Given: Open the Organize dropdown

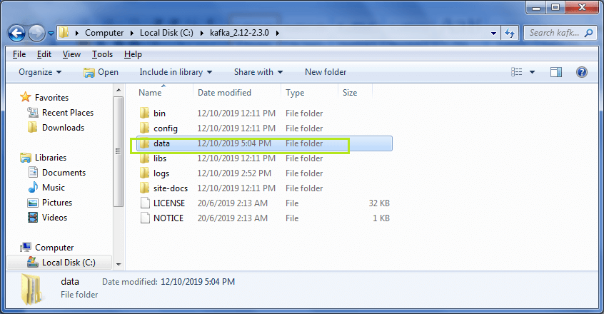Looking at the screenshot, I should tap(40, 72).
